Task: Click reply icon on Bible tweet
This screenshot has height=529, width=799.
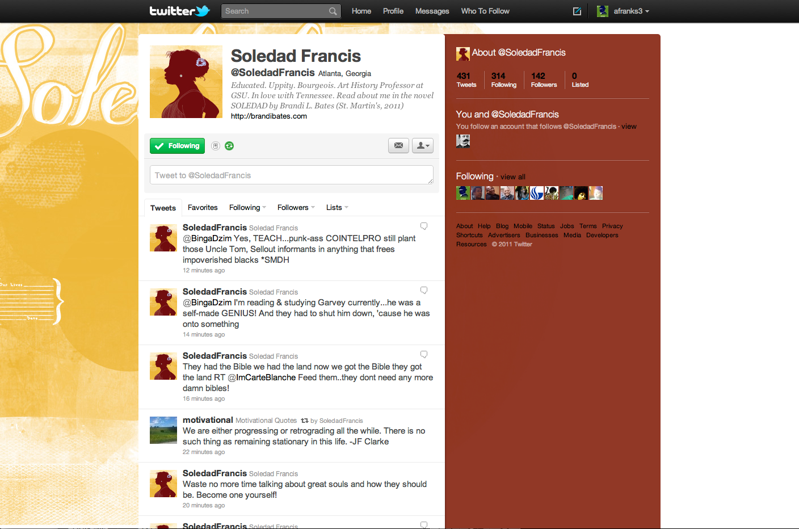Action: (424, 355)
